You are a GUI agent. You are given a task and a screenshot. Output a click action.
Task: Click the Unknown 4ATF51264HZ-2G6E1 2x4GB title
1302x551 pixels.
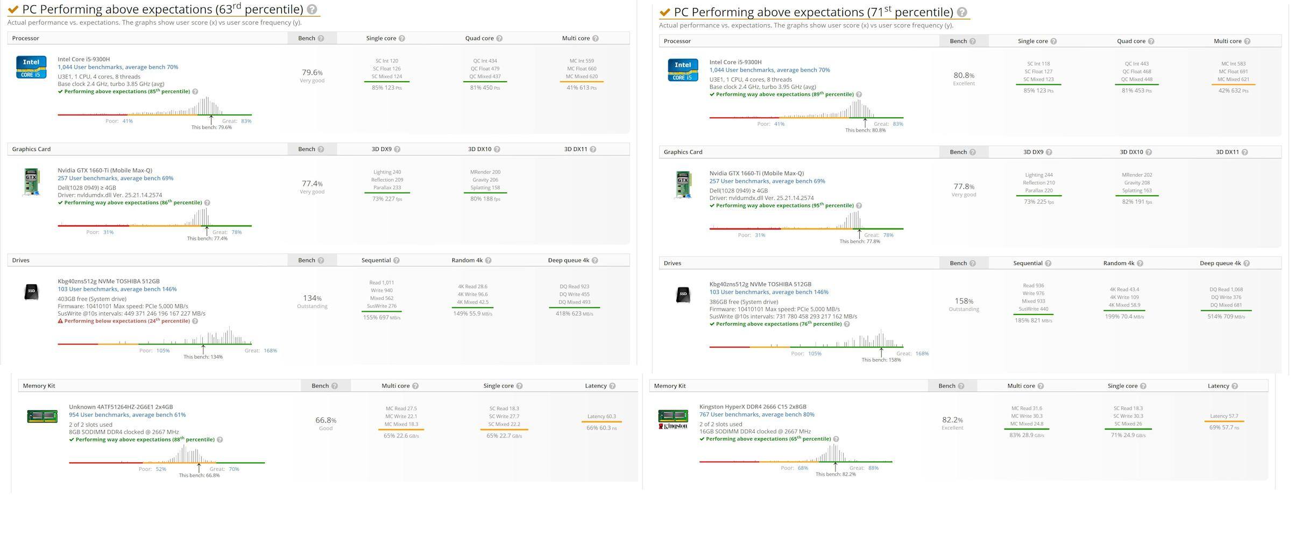(x=121, y=407)
